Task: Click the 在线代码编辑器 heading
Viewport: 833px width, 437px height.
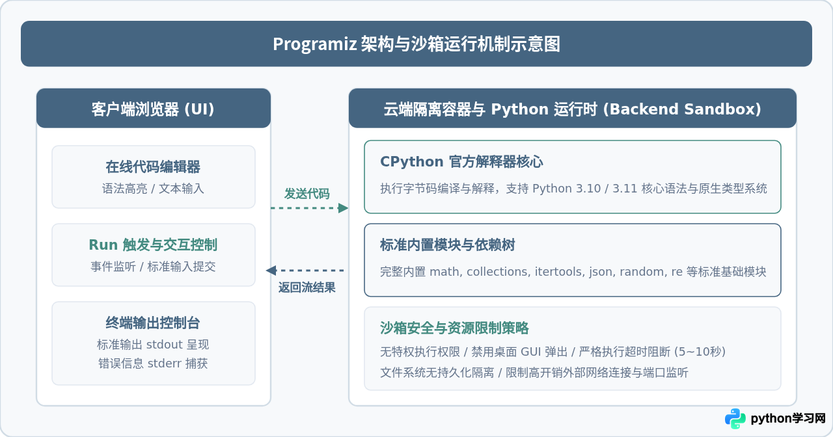Action: tap(154, 167)
